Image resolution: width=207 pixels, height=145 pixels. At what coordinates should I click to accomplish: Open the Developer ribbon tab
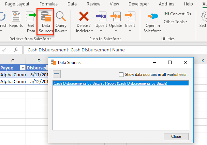point(139,4)
